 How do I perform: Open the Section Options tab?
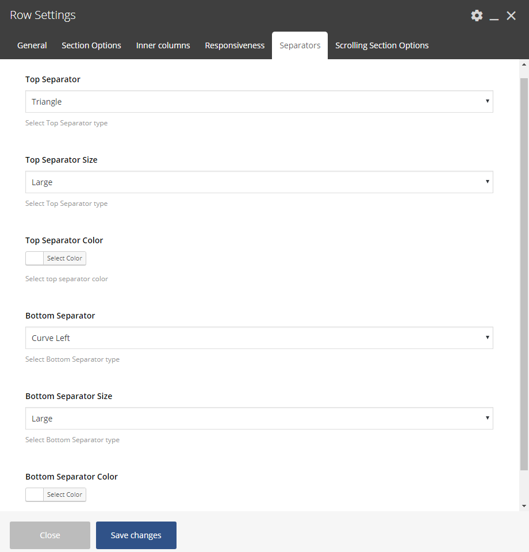tap(91, 45)
